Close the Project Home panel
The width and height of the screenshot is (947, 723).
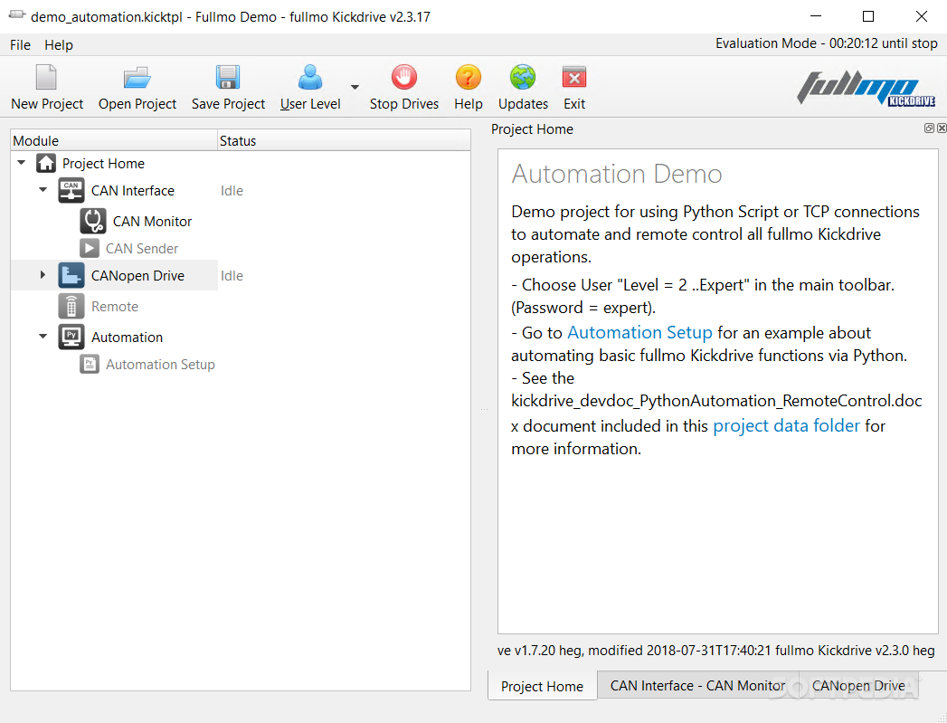tap(942, 128)
